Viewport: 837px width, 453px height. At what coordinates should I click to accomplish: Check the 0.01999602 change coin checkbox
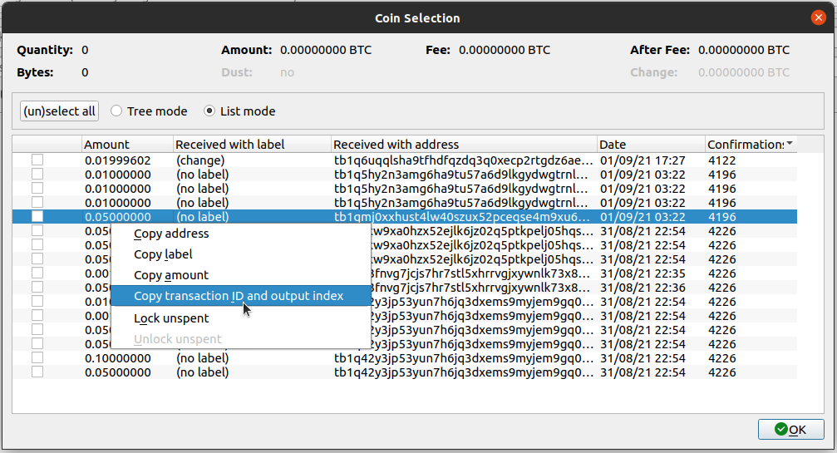[37, 160]
